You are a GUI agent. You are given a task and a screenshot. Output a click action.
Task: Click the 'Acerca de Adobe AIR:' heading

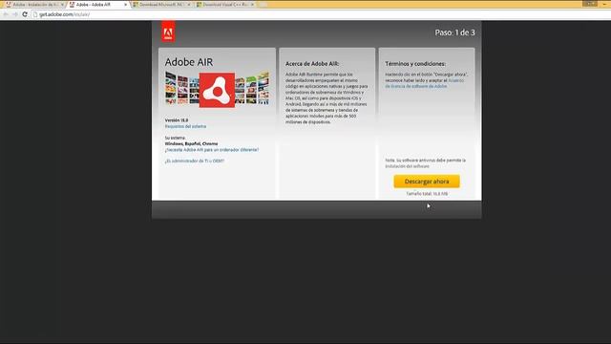point(312,64)
